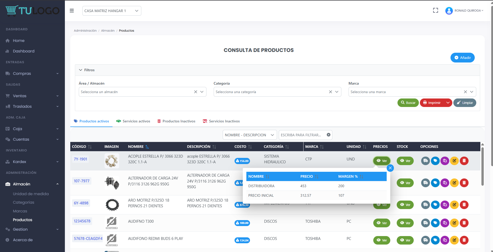Click yellow edit icon for AUDIFNO T300
493x252 pixels.
tap(454, 223)
